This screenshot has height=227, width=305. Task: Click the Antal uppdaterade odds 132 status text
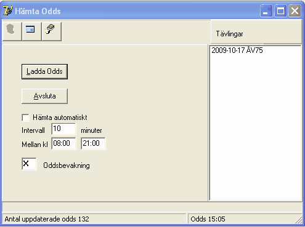click(x=47, y=219)
